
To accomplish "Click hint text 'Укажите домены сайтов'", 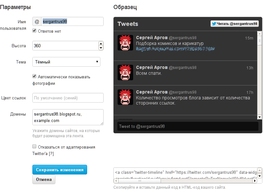I will (x=66, y=133).
